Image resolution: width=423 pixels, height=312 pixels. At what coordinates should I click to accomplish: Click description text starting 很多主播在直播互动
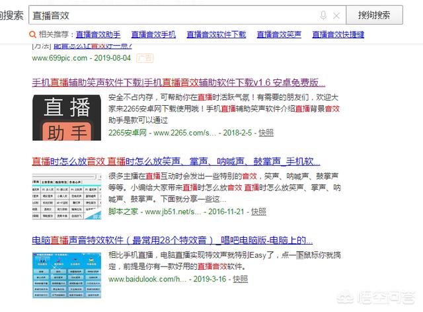point(225,188)
